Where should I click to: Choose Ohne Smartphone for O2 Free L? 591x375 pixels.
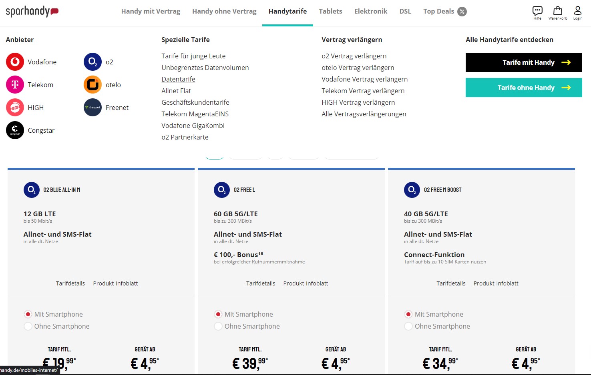218,326
